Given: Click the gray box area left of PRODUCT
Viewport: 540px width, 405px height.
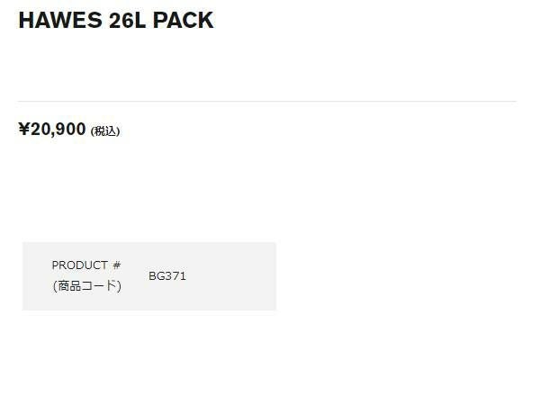Looking at the screenshot, I should (36, 276).
